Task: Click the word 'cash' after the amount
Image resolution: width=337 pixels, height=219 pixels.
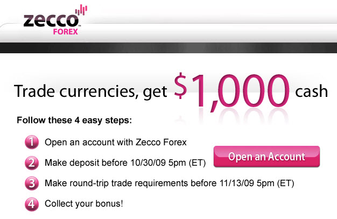Action: coord(311,91)
